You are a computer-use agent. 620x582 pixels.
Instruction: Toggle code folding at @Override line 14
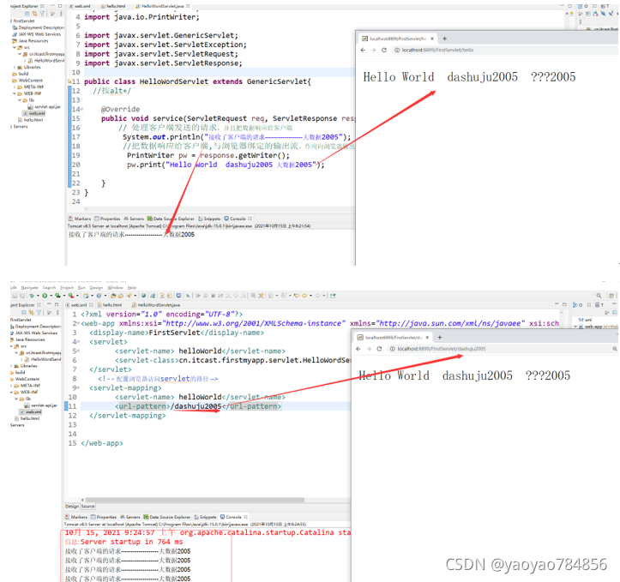pyautogui.click(x=81, y=109)
